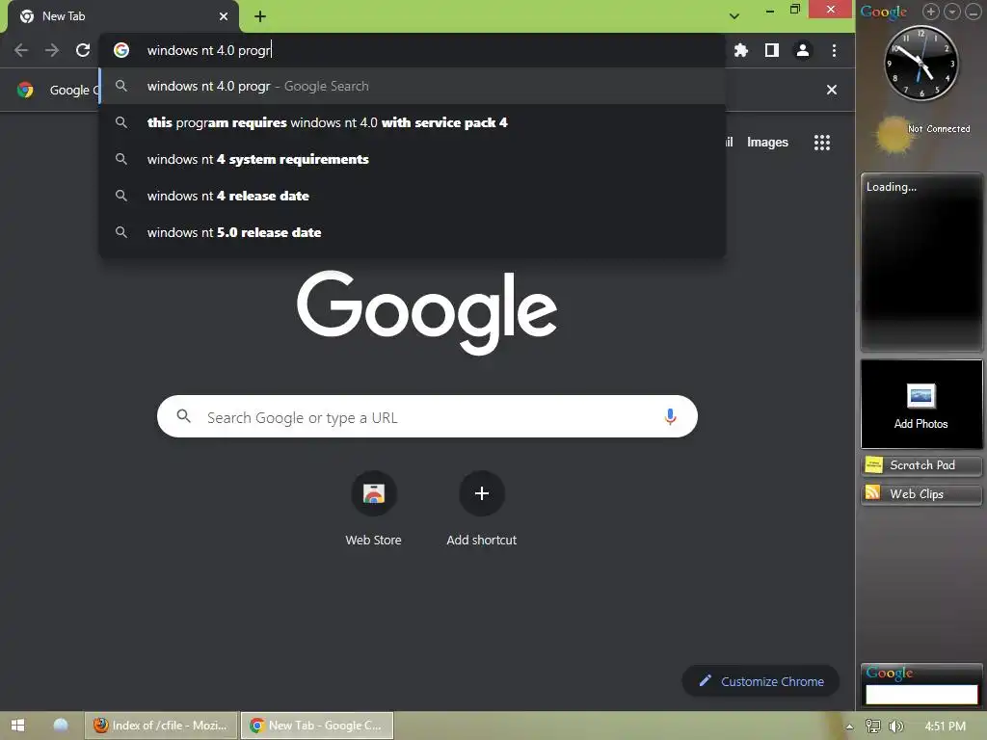Open Customize Chrome

(x=760, y=681)
